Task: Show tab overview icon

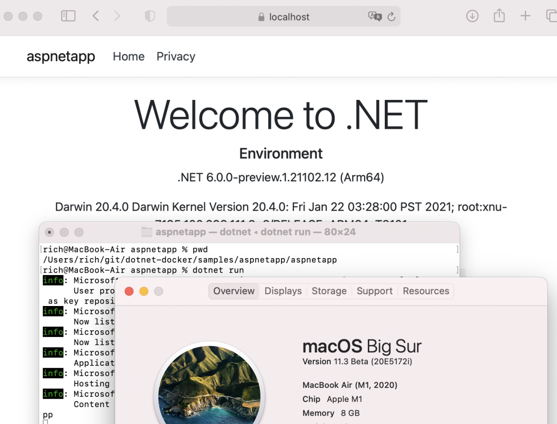Action: click(x=552, y=16)
